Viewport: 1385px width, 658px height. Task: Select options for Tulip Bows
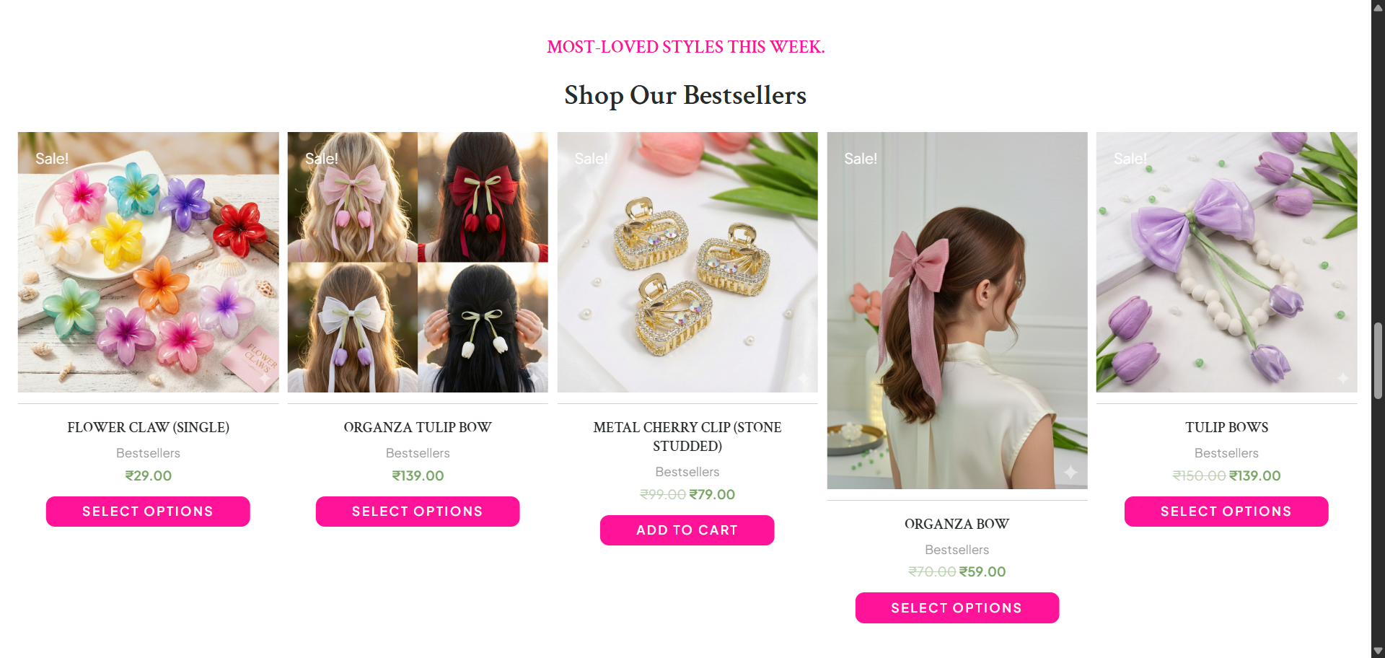coord(1226,512)
